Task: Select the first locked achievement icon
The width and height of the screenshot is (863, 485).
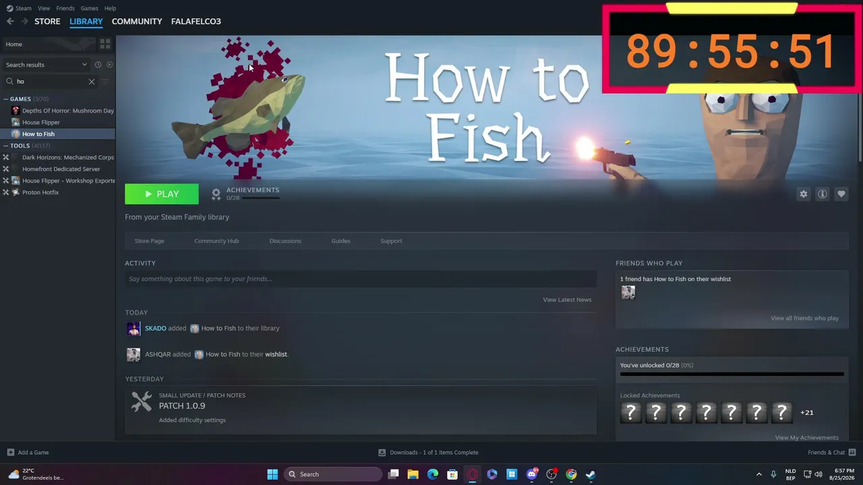Action: pyautogui.click(x=630, y=412)
